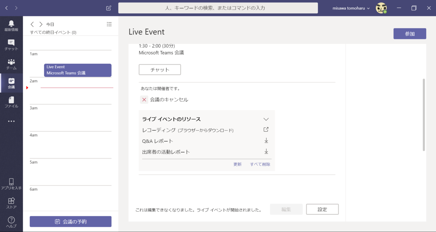Select the Live Event calendar entry
This screenshot has height=232, width=436.
78,70
